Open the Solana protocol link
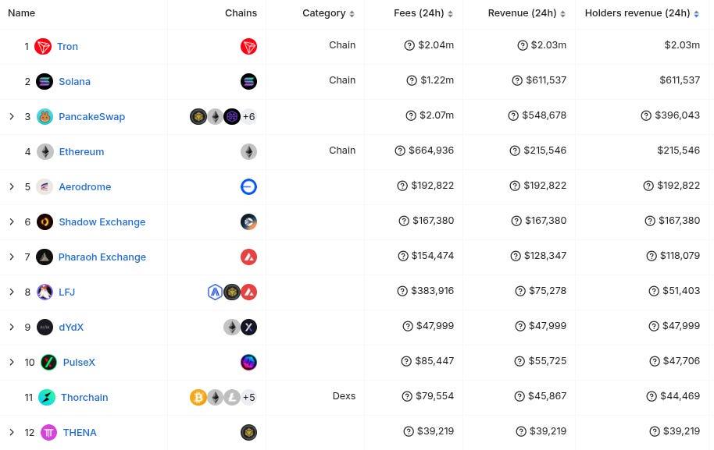714x450 pixels. (x=75, y=82)
